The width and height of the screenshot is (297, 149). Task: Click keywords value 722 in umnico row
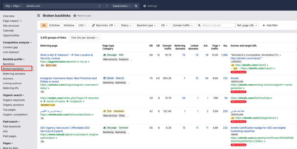225,78
